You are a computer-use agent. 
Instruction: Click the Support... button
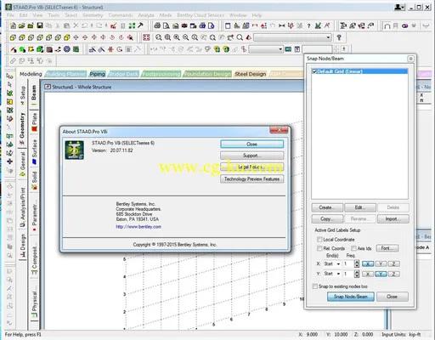pyautogui.click(x=251, y=156)
